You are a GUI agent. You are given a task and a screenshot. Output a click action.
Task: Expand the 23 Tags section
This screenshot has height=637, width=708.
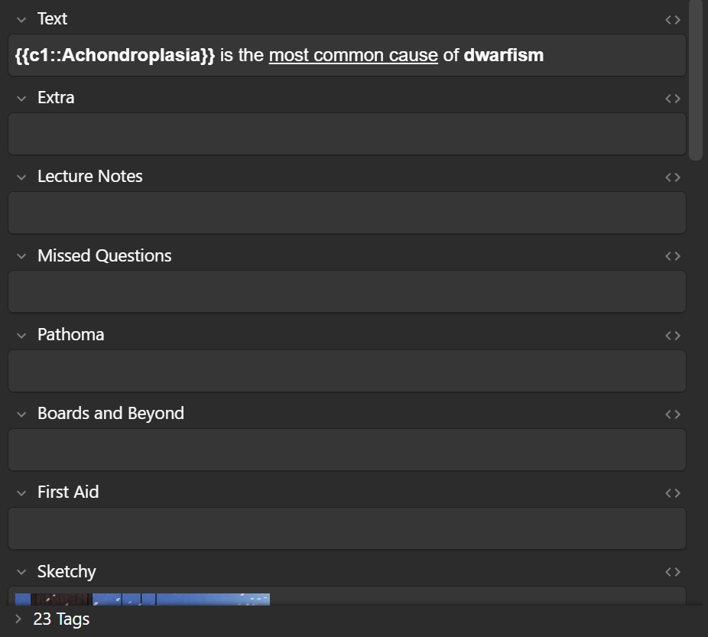pos(18,619)
